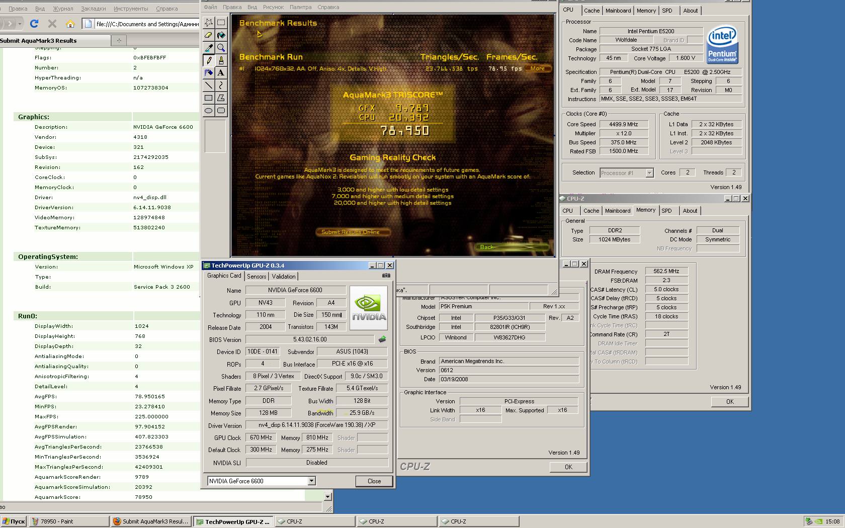Open the browser back/forward history dropdown arrow
845x528 pixels.
(x=20, y=24)
